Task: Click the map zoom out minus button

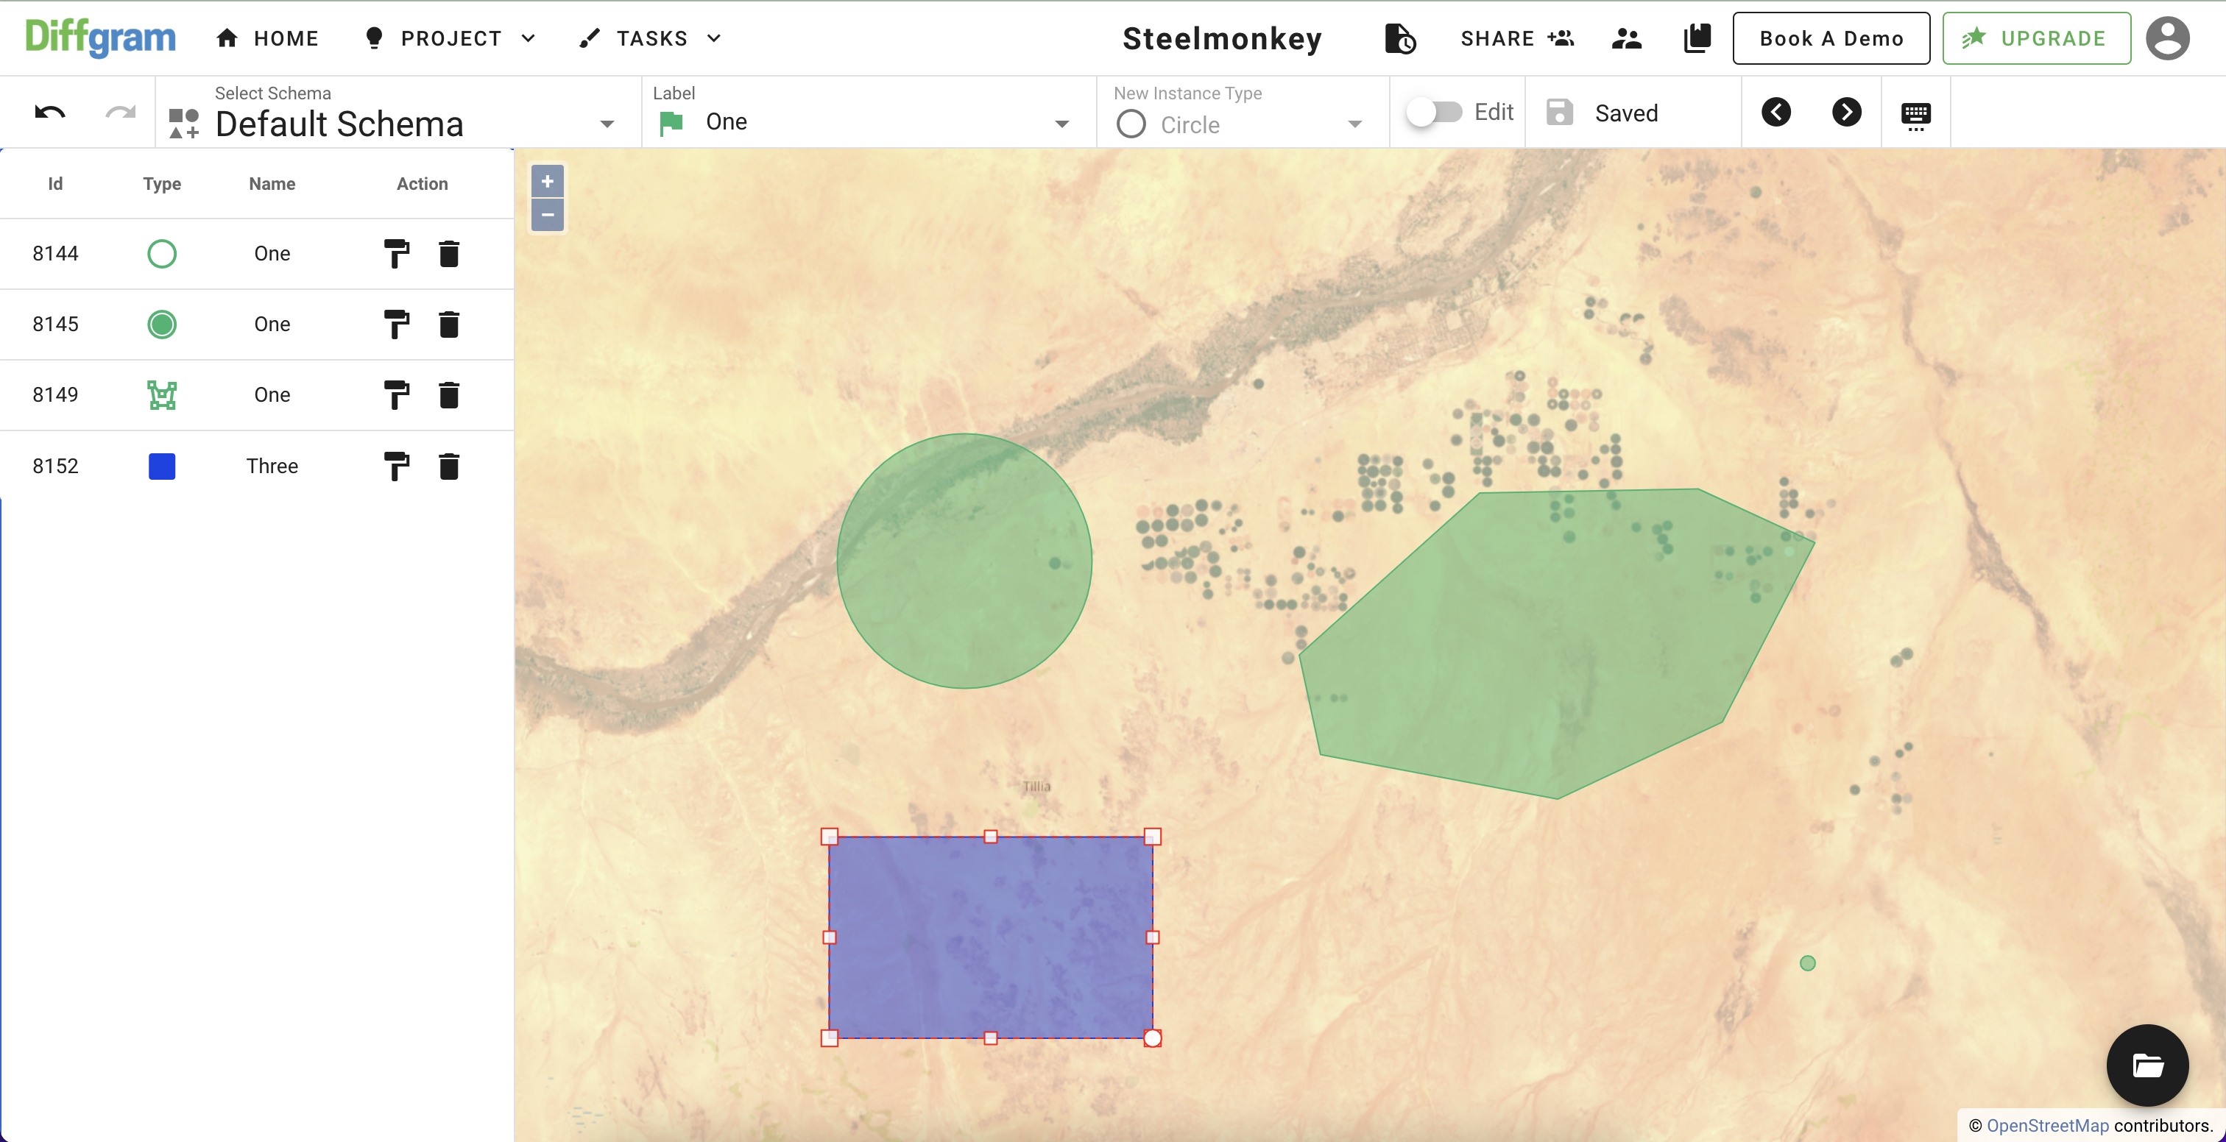Action: point(547,215)
